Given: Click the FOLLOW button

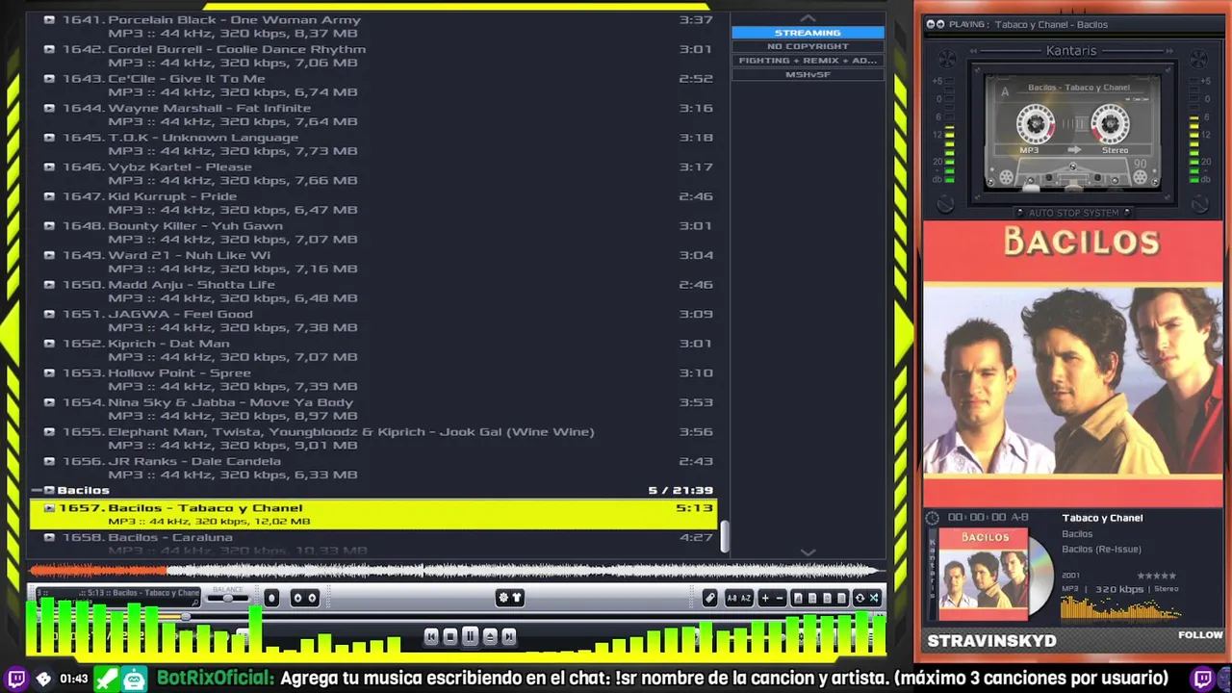Looking at the screenshot, I should (1200, 635).
